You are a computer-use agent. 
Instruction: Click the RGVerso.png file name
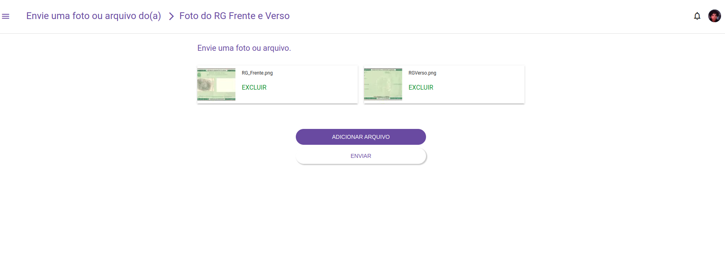tap(422, 73)
